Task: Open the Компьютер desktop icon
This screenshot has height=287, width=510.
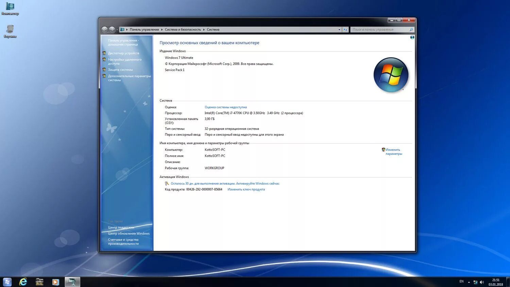Action: point(10,9)
